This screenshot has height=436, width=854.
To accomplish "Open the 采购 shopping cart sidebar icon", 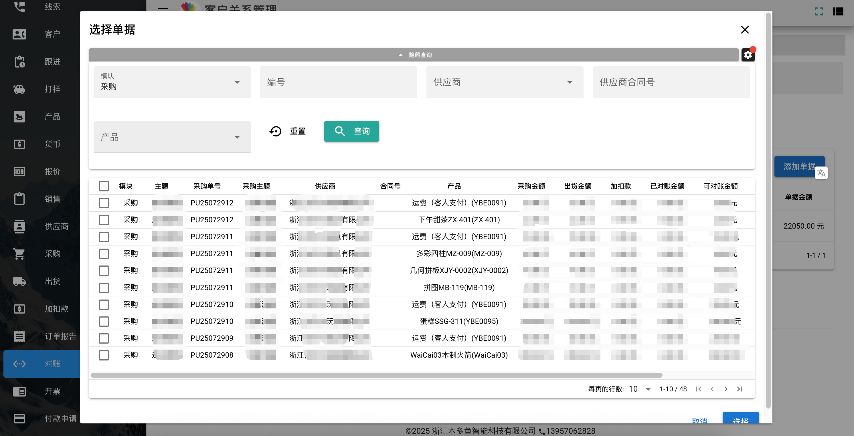I will point(19,254).
